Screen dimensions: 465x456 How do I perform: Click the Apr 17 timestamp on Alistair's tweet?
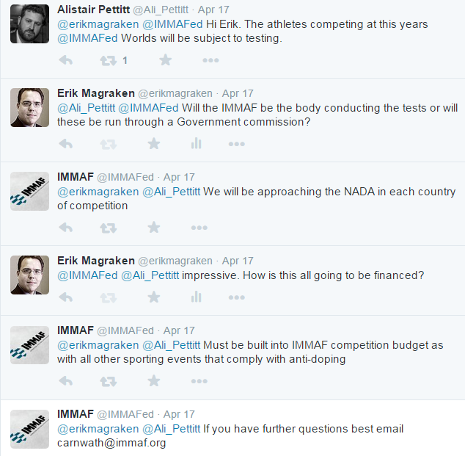[216, 10]
